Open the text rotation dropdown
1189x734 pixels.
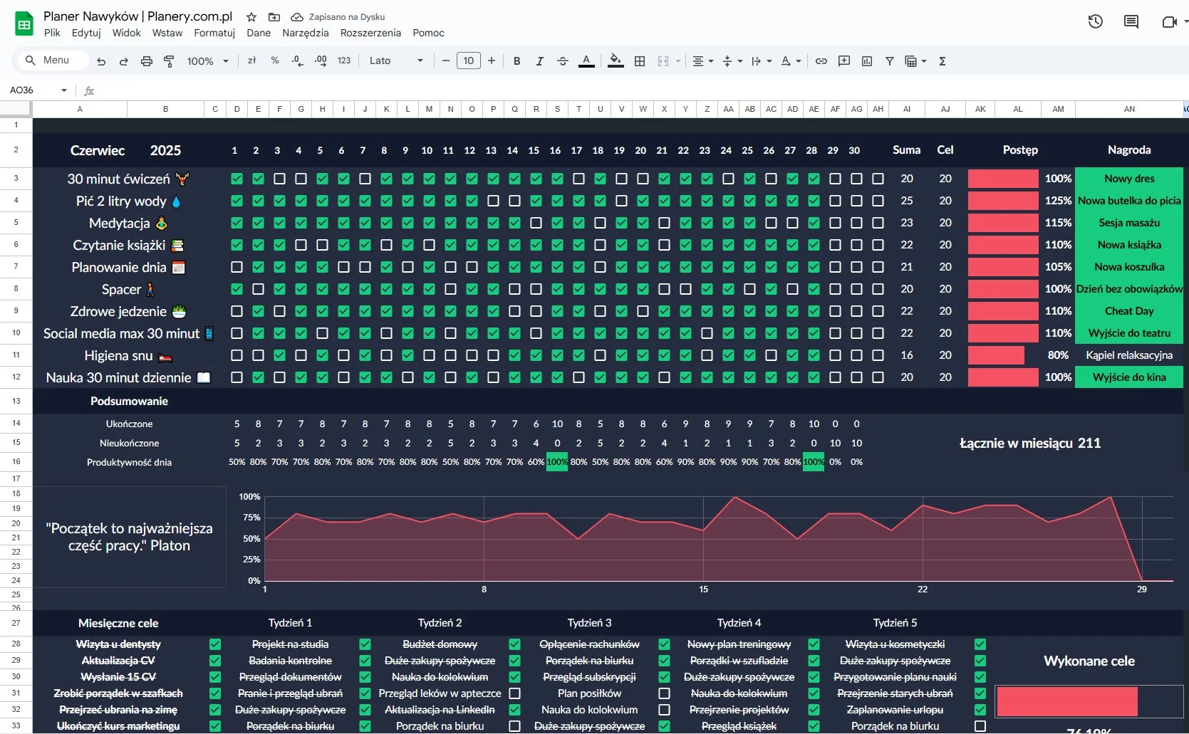pos(791,61)
